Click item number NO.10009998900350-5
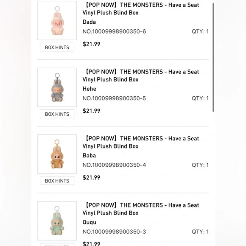This screenshot has width=246, height=246. 114,98
